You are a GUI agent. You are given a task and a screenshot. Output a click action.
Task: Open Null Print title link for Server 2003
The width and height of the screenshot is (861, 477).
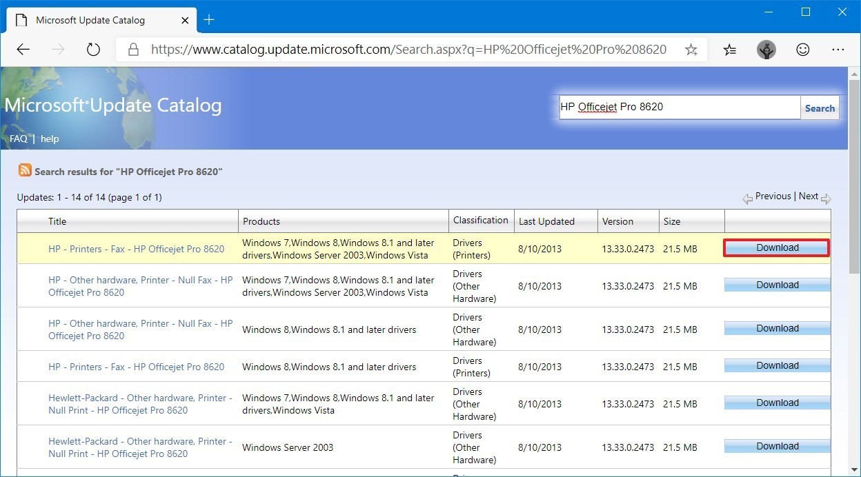click(x=140, y=447)
